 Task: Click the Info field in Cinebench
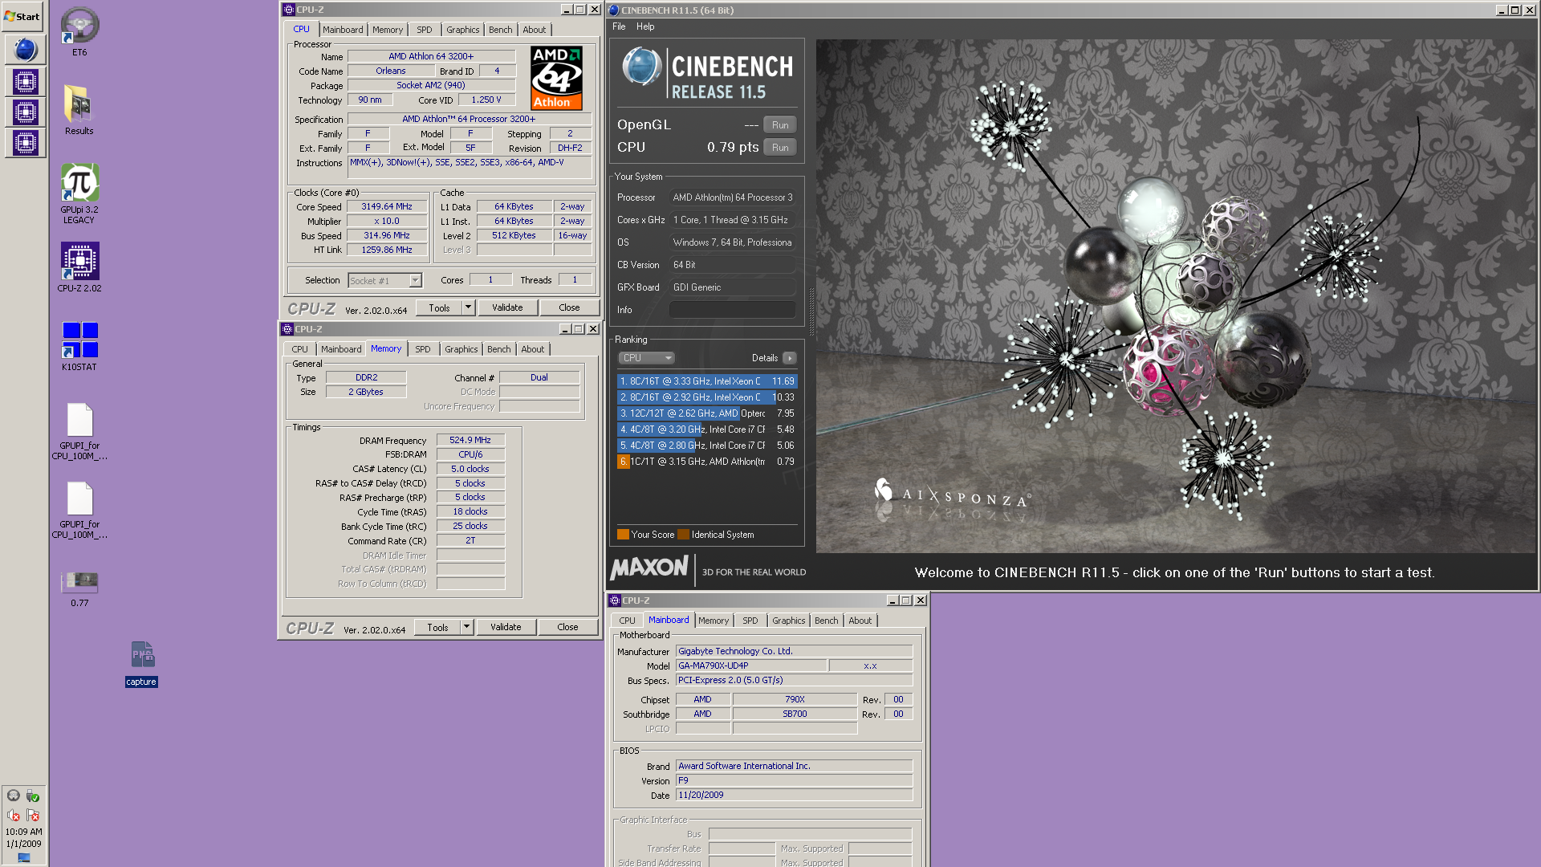click(x=732, y=310)
